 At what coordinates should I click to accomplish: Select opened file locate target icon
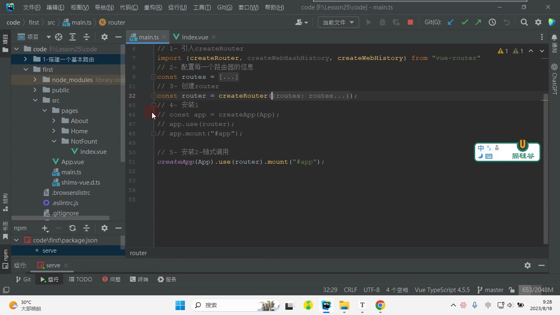(59, 37)
